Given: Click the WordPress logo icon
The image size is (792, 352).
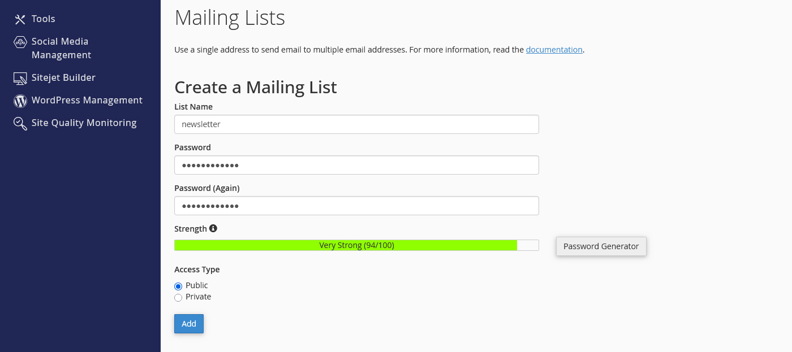Looking at the screenshot, I should coord(20,101).
